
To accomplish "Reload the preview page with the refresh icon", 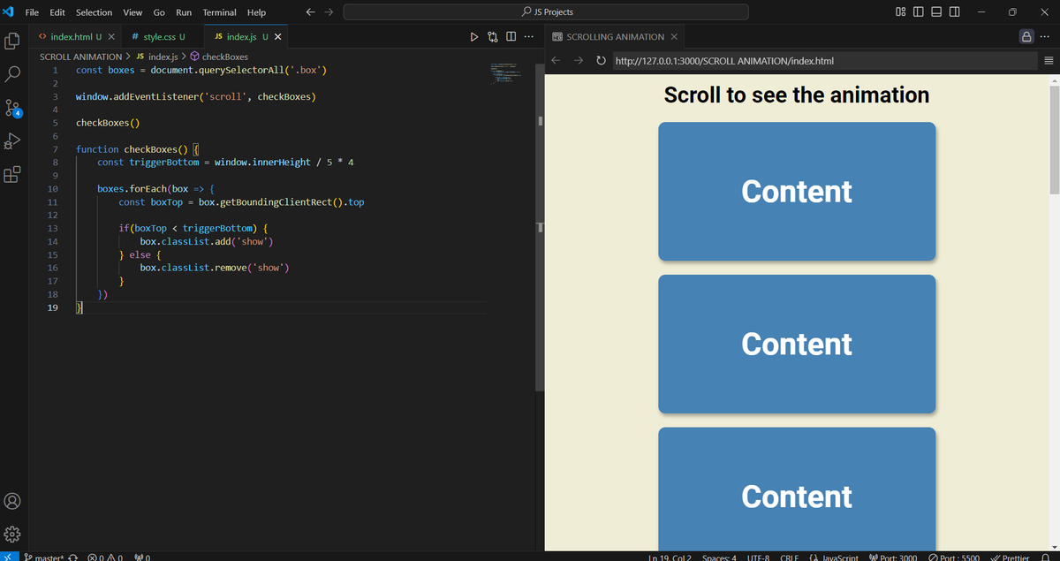I will point(601,61).
